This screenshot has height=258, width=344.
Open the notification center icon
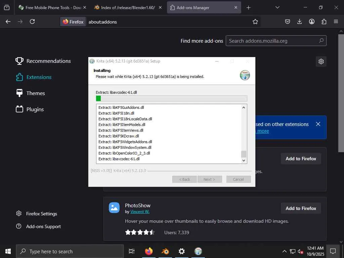[x=333, y=251]
